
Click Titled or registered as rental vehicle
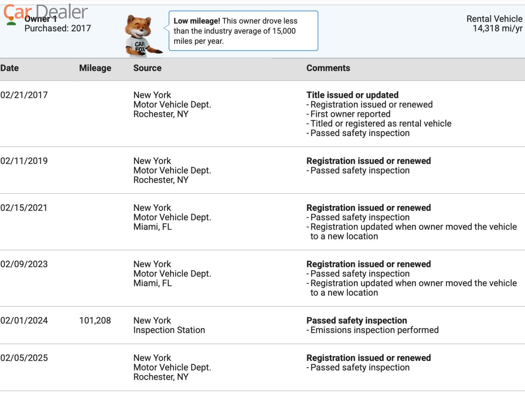(381, 123)
